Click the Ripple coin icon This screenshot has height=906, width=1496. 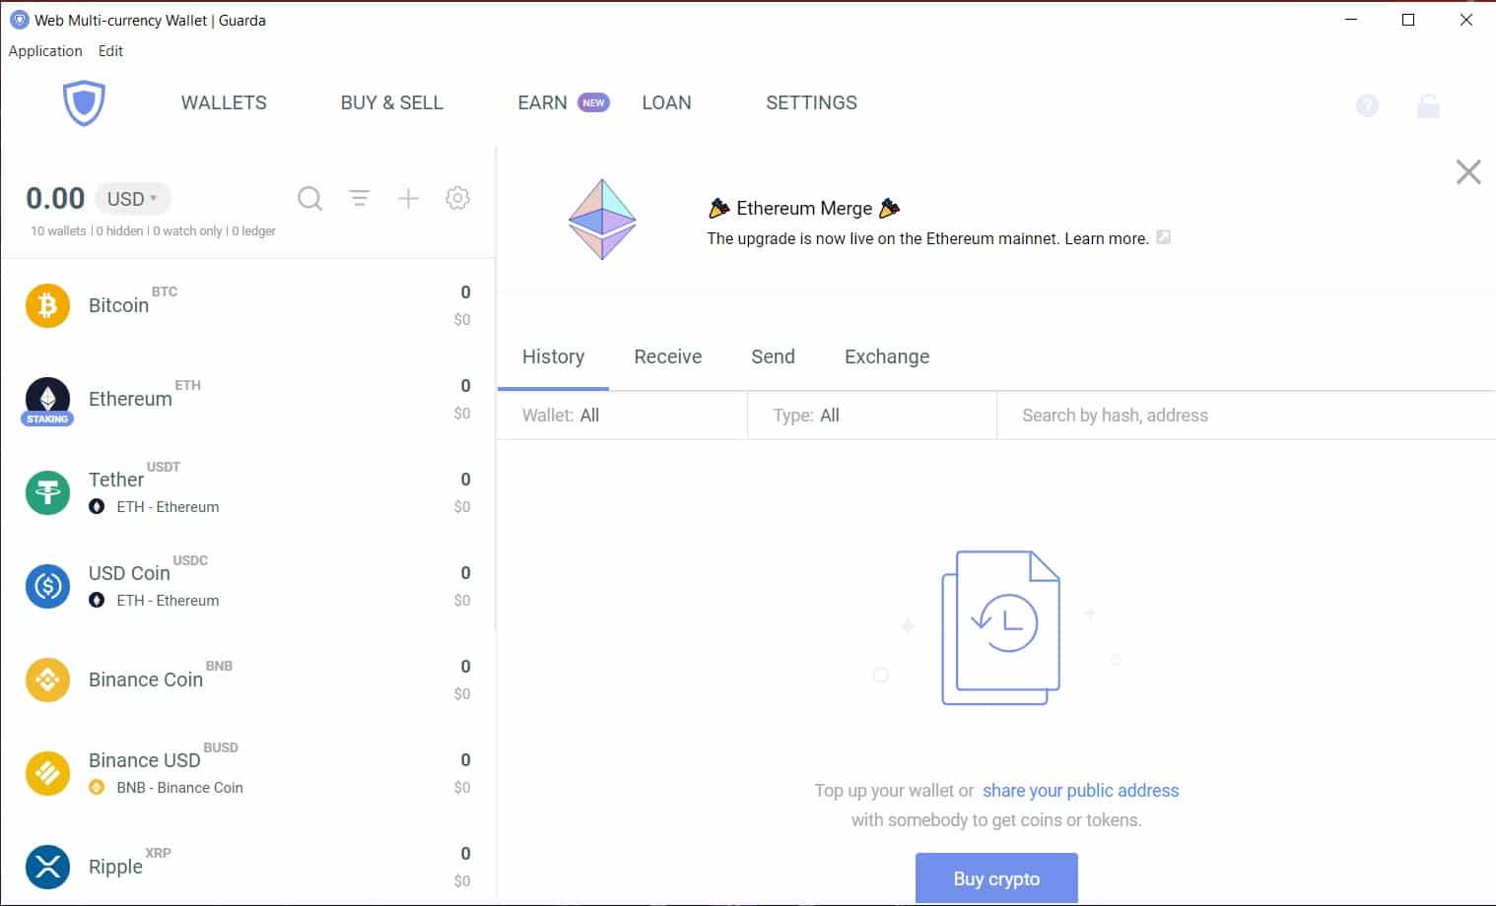click(x=47, y=867)
